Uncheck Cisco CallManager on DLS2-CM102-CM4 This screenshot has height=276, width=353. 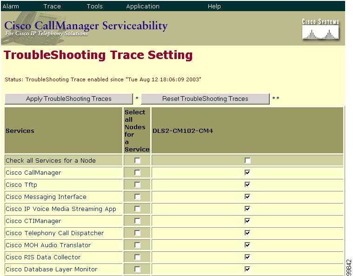pyautogui.click(x=247, y=172)
